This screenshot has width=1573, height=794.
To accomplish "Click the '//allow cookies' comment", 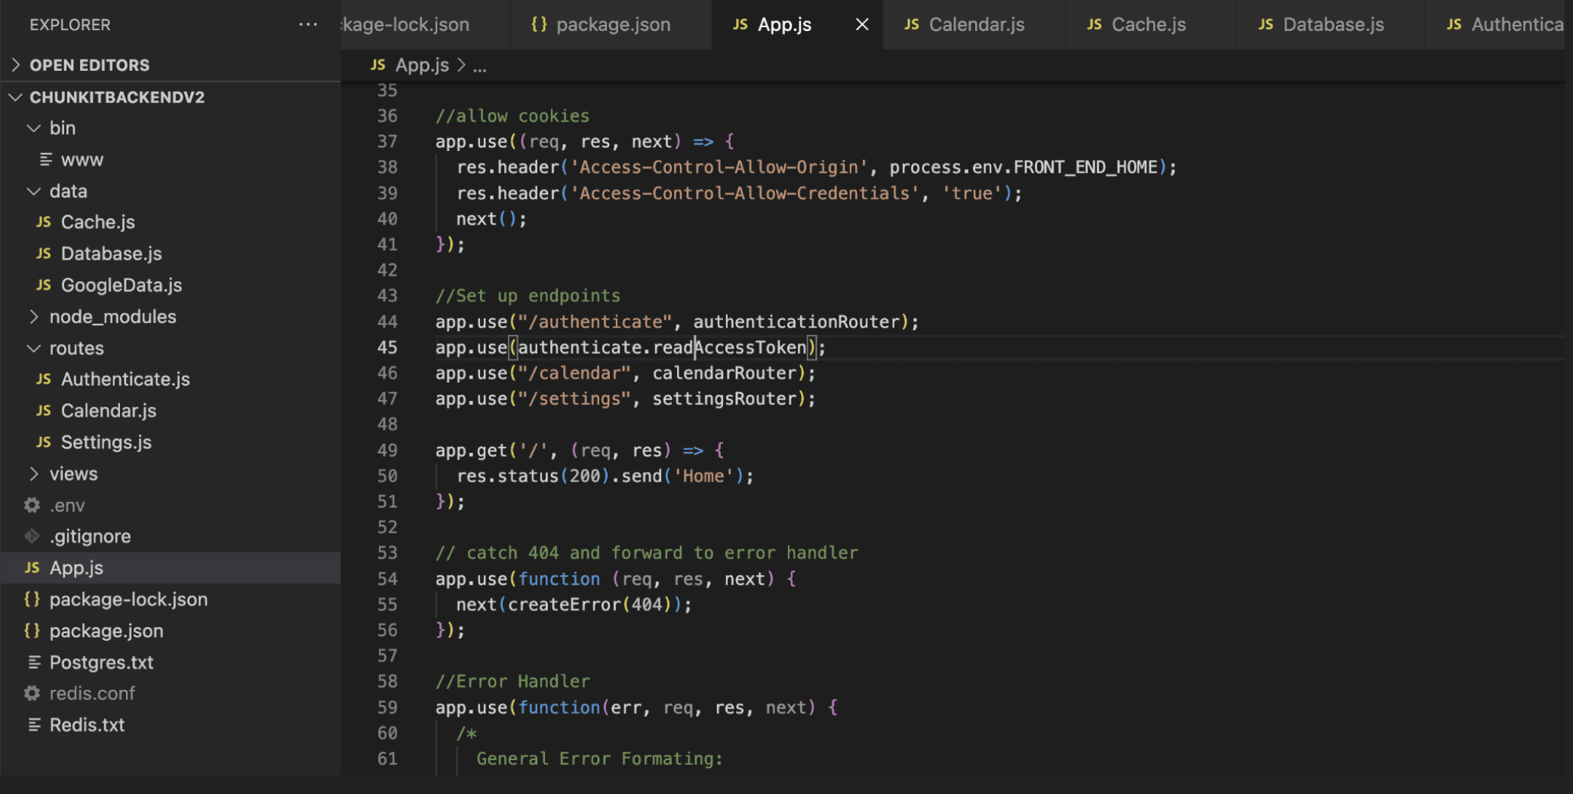I will [512, 116].
